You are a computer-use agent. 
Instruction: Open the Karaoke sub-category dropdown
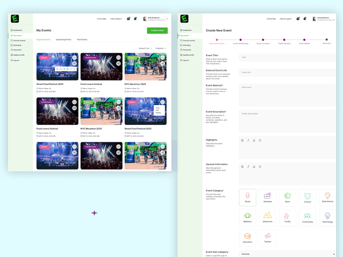287,254
